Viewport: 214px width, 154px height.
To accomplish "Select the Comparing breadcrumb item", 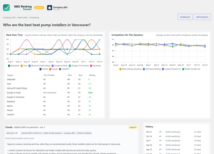I will coord(34,17).
